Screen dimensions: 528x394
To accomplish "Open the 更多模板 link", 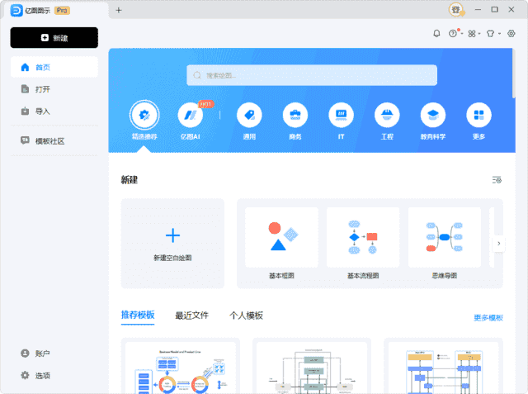I will pos(488,318).
